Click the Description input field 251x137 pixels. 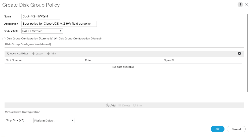click(x=59, y=24)
